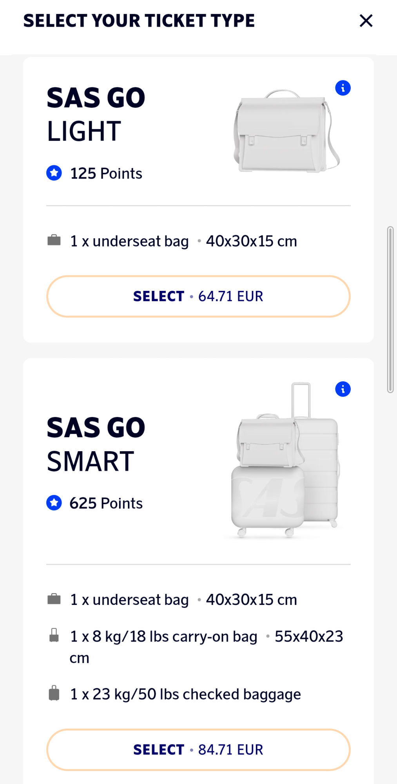
Task: Click the 8 kg carry-on bag text
Action: tap(164, 637)
